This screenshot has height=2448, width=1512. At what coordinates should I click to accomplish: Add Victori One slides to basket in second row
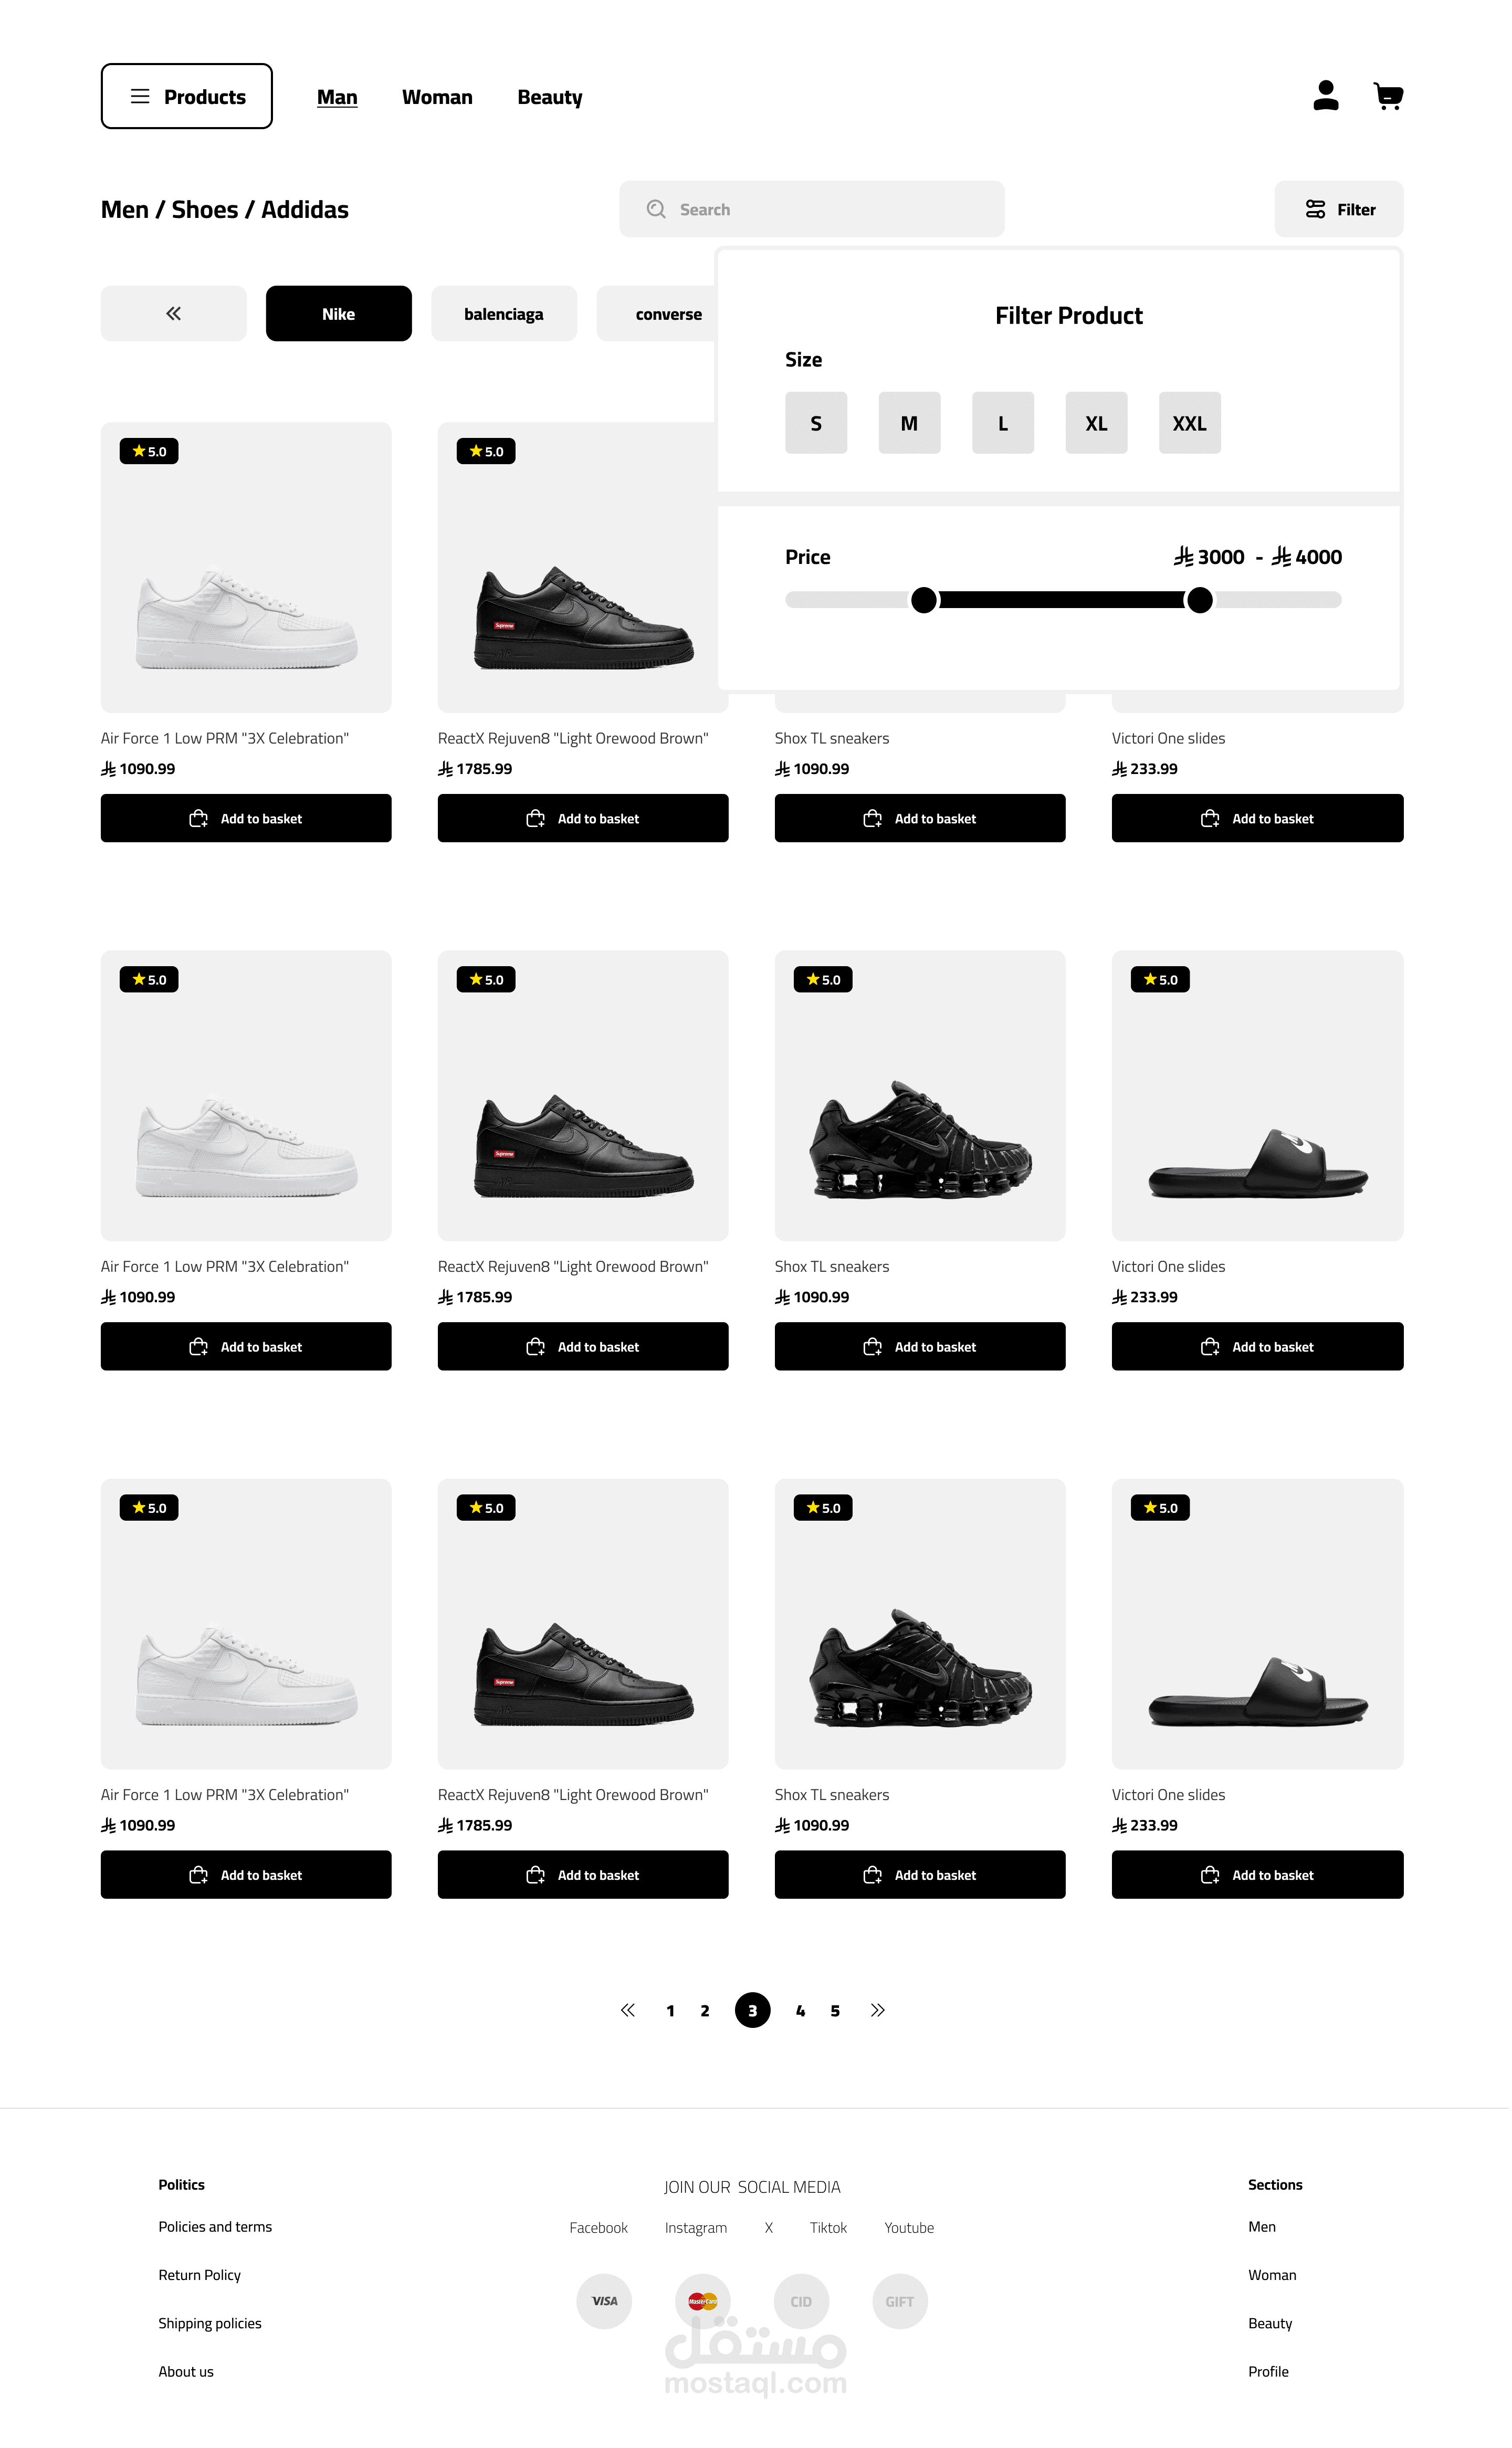[x=1257, y=1346]
